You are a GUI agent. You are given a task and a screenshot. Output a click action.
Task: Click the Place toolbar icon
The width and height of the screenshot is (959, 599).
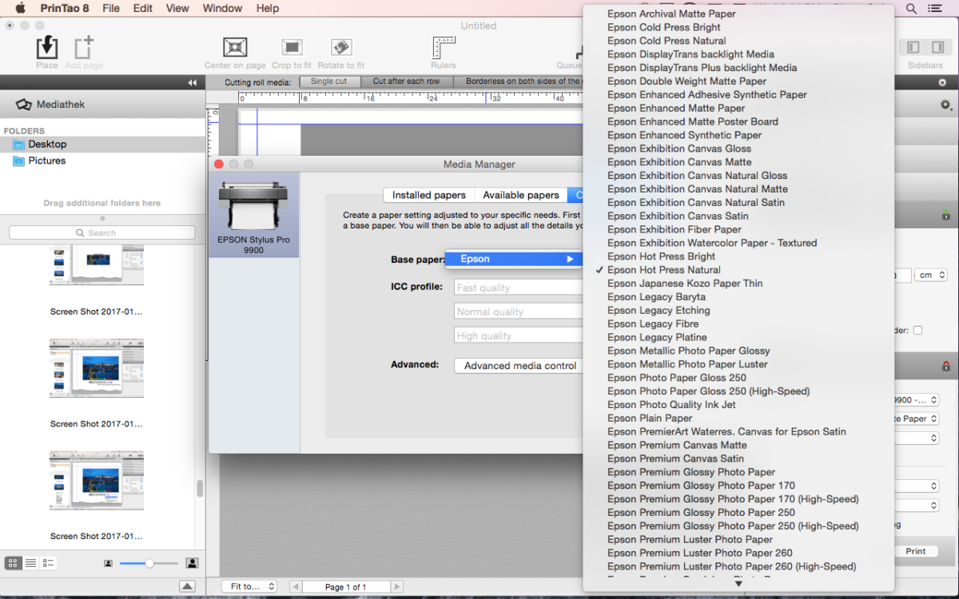[47, 48]
